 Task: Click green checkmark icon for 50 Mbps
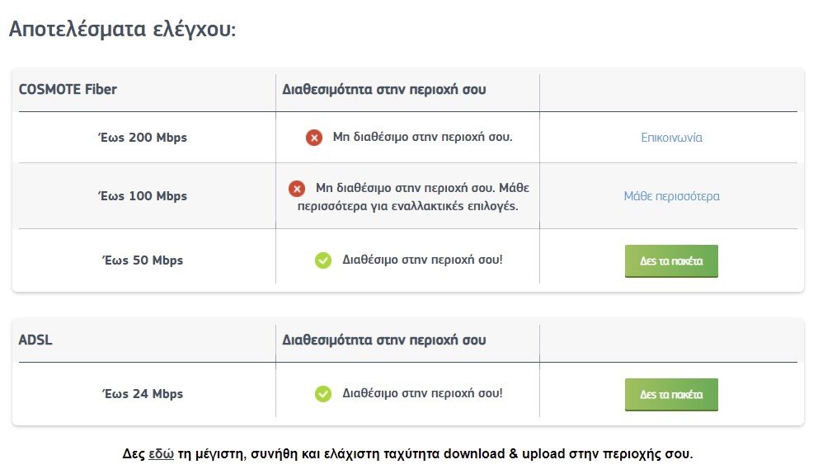[x=323, y=260]
